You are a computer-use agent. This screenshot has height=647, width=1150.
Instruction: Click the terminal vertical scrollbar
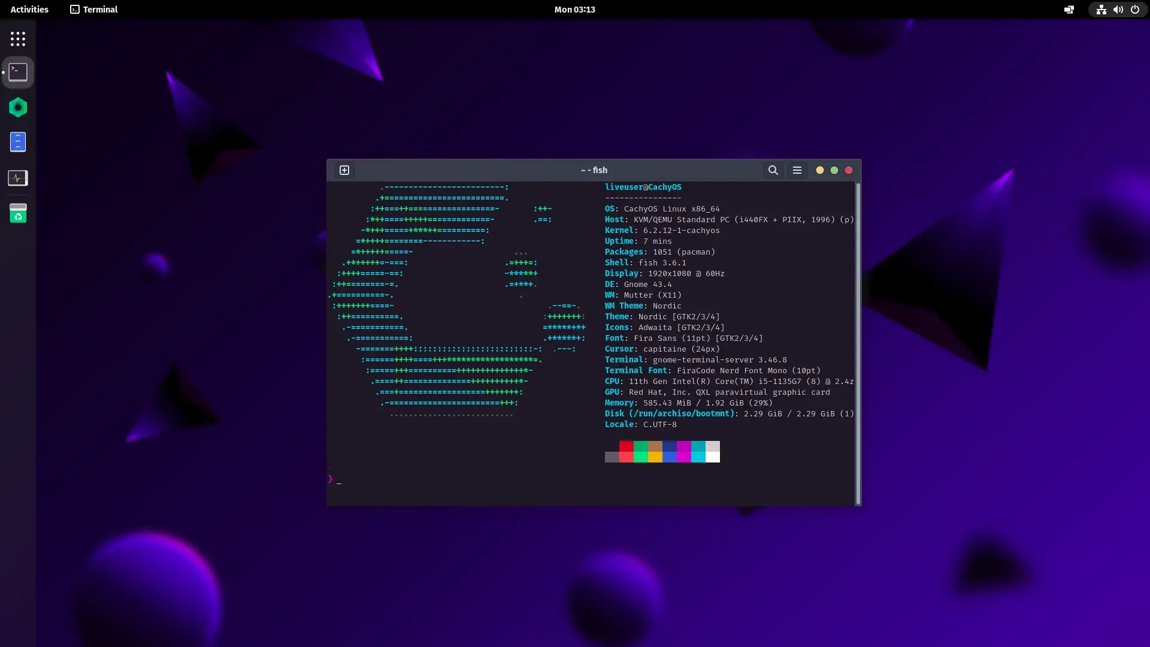[858, 344]
